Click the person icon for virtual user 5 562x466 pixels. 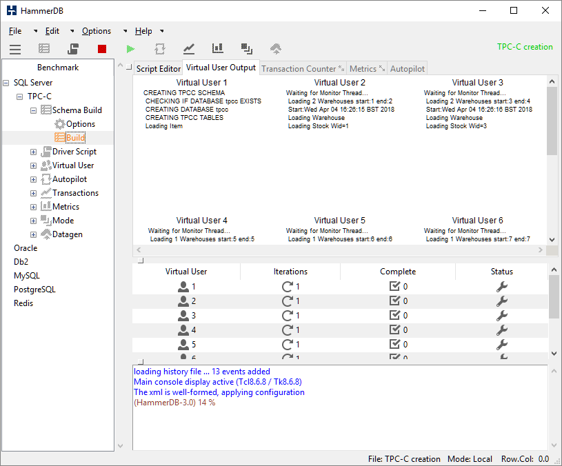[x=183, y=344]
